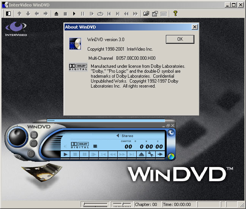Jump to previous chapter in top toolbar
The image size is (246, 209).
coord(109,14)
